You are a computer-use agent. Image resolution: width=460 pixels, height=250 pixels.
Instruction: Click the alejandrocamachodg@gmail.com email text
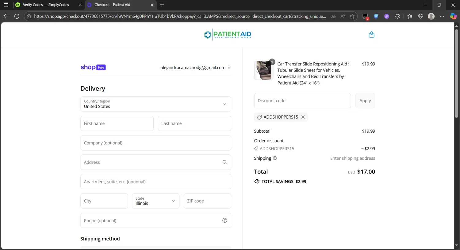tap(193, 68)
